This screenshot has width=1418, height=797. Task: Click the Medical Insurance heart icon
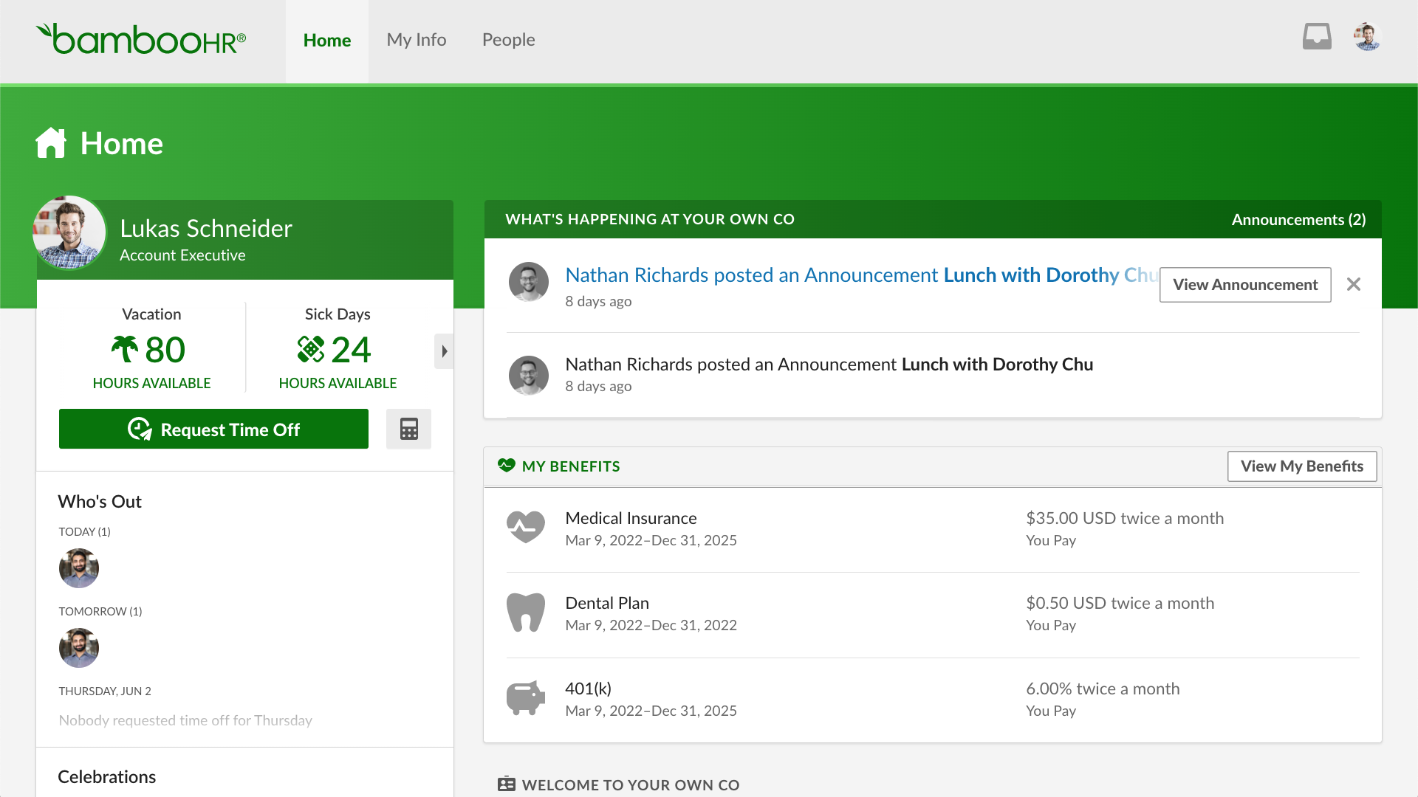(525, 528)
